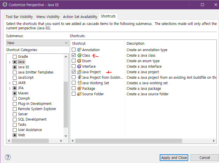Click the green Class shortcut icon
The image size is (219, 163).
click(x=79, y=55)
